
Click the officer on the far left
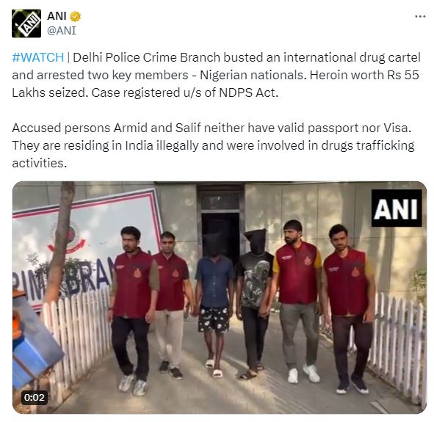(x=133, y=307)
